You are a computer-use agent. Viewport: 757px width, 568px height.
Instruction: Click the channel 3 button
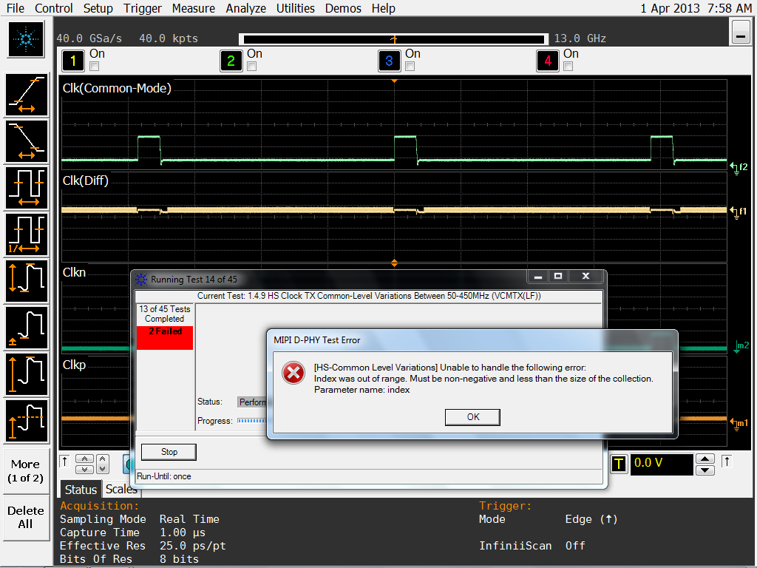(389, 61)
